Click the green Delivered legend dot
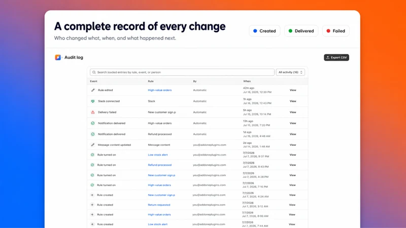This screenshot has height=228, width=406. pyautogui.click(x=290, y=31)
